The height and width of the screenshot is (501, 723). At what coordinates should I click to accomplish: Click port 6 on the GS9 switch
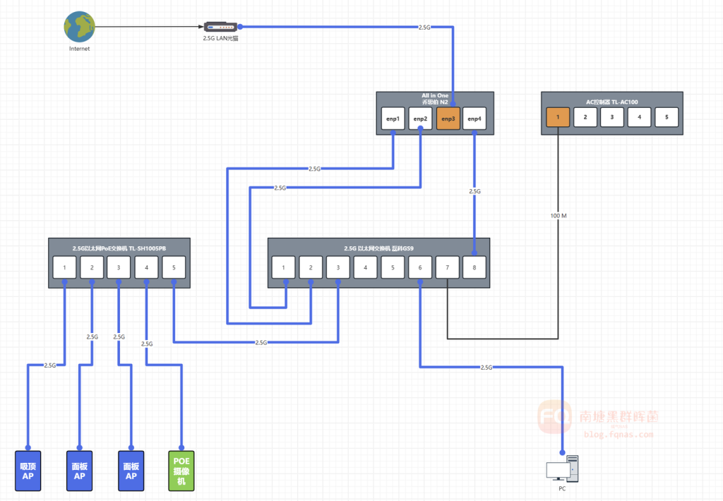420,267
